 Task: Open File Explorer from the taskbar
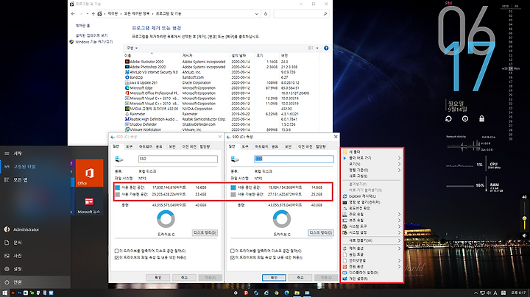[x=297, y=293]
